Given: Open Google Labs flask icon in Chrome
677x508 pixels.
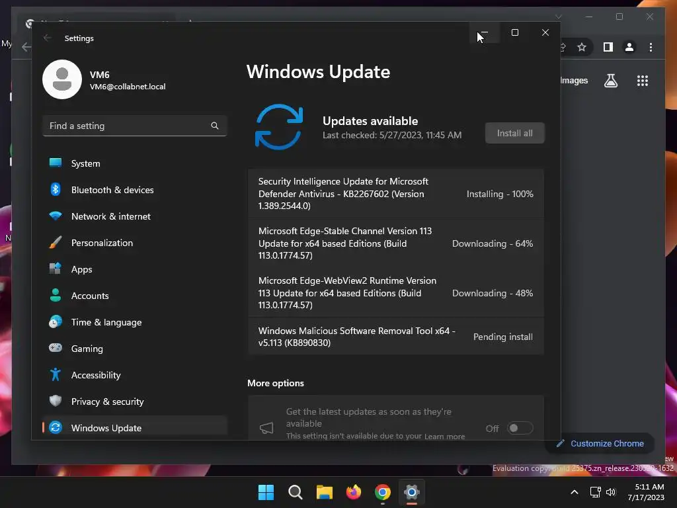Looking at the screenshot, I should click(x=610, y=81).
